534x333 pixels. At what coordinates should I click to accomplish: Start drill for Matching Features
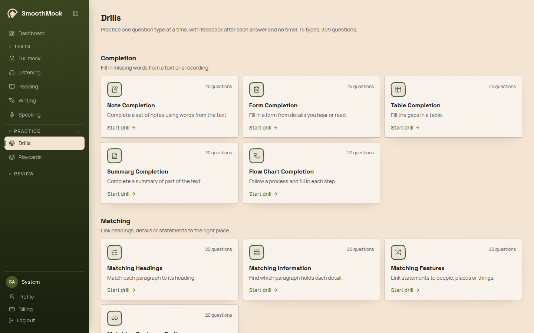point(405,290)
